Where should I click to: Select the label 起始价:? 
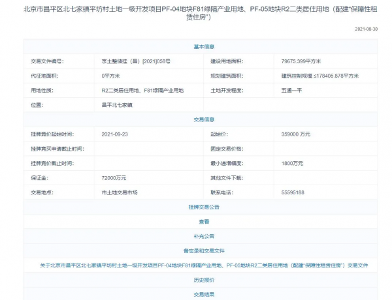[219, 134]
